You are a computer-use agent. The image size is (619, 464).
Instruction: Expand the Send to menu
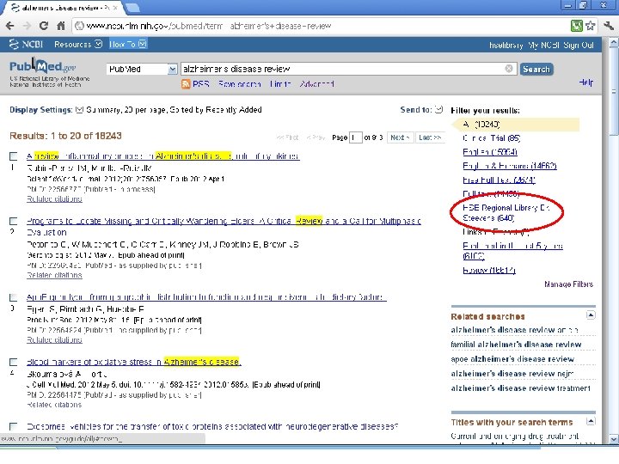pyautogui.click(x=421, y=110)
